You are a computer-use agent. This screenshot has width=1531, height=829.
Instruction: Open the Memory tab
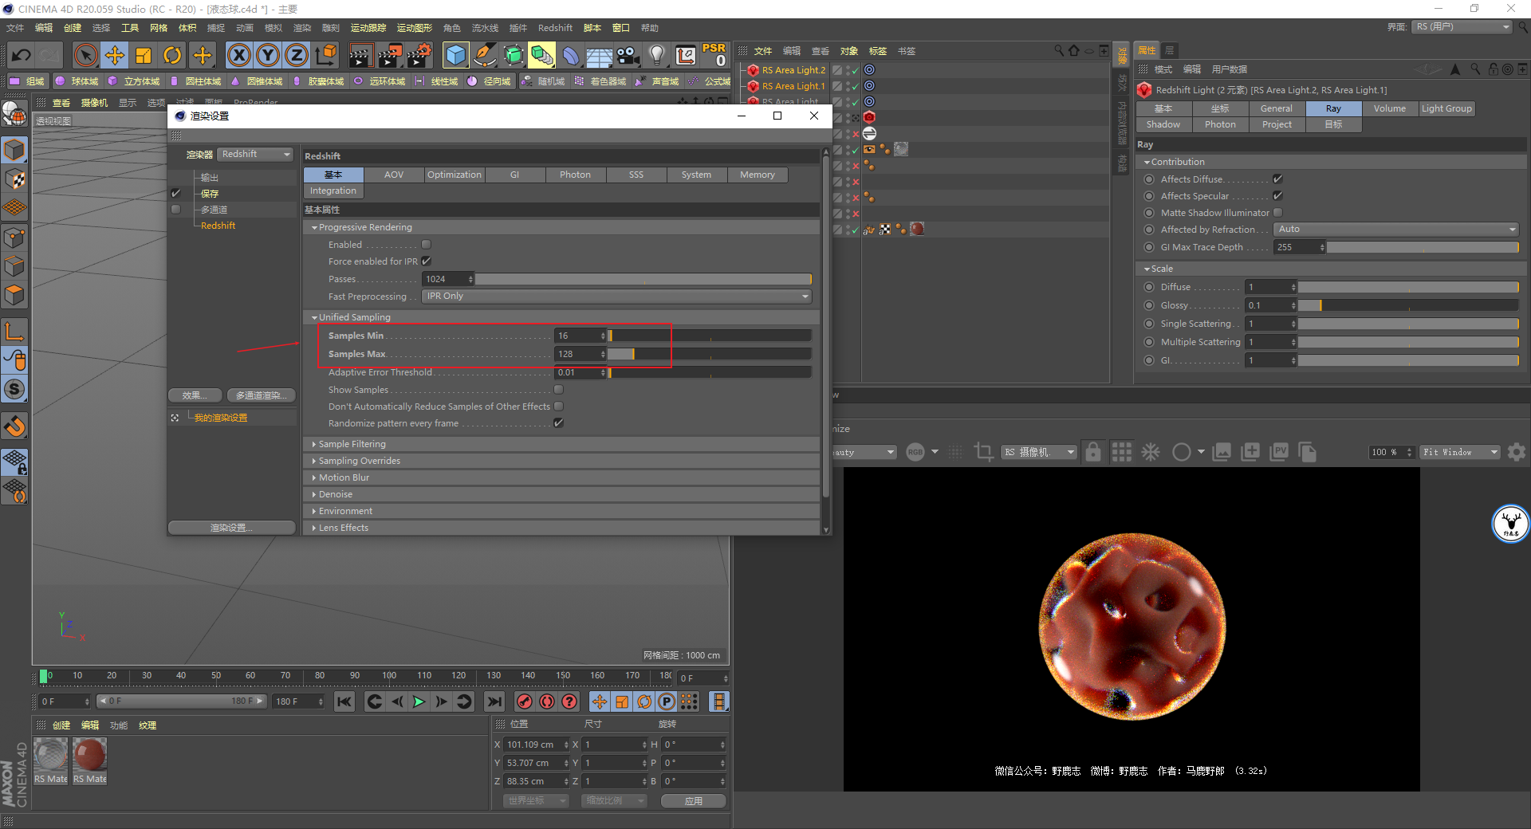coord(758,175)
